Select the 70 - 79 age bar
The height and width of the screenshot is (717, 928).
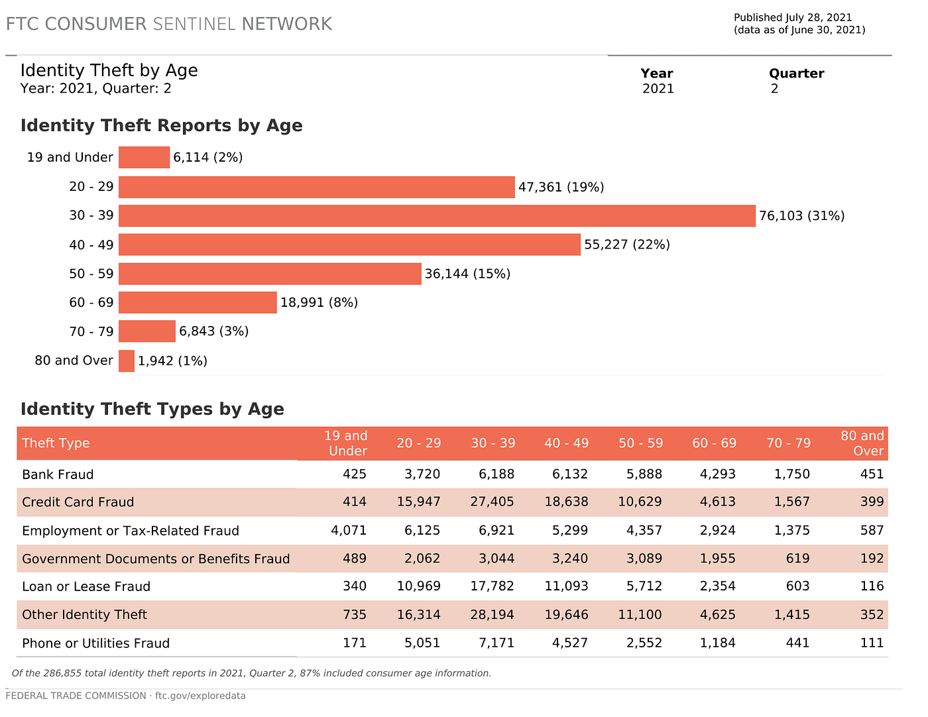(147, 331)
